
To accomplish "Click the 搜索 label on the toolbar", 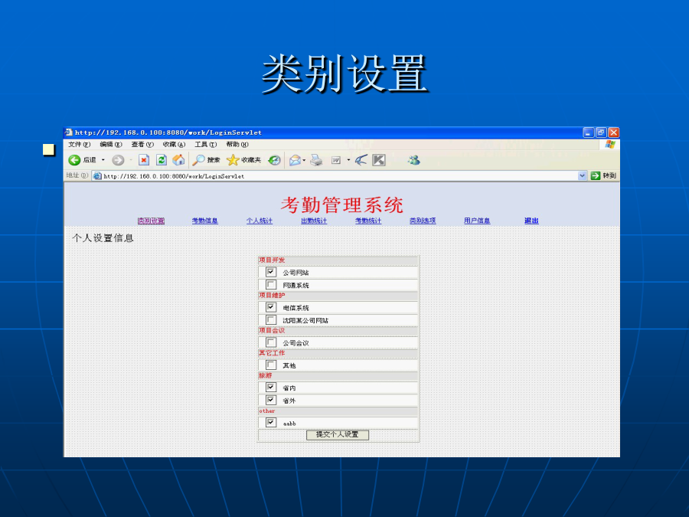I will tap(214, 160).
